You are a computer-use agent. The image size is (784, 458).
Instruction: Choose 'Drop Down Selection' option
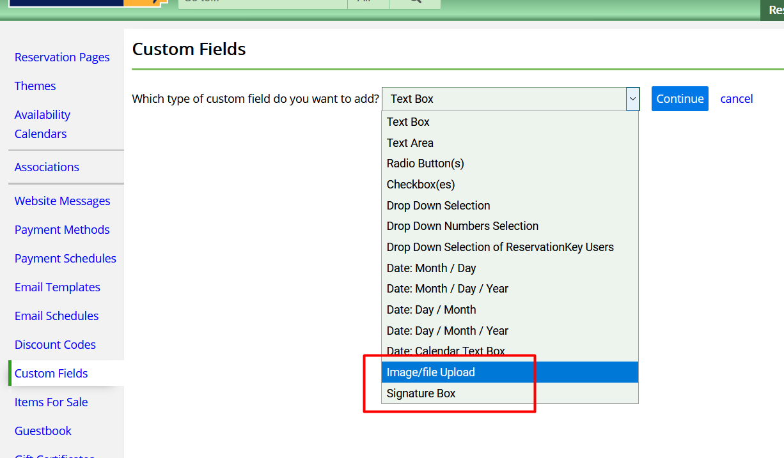pyautogui.click(x=438, y=206)
